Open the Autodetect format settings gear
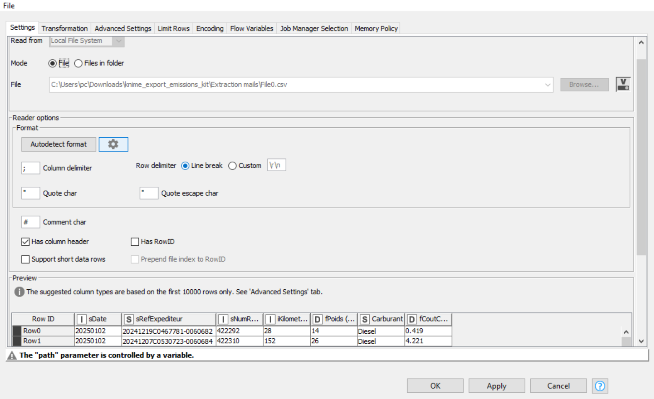 [x=113, y=144]
